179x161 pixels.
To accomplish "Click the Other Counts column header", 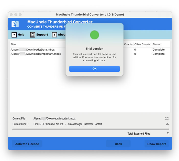I will [x=142, y=44].
